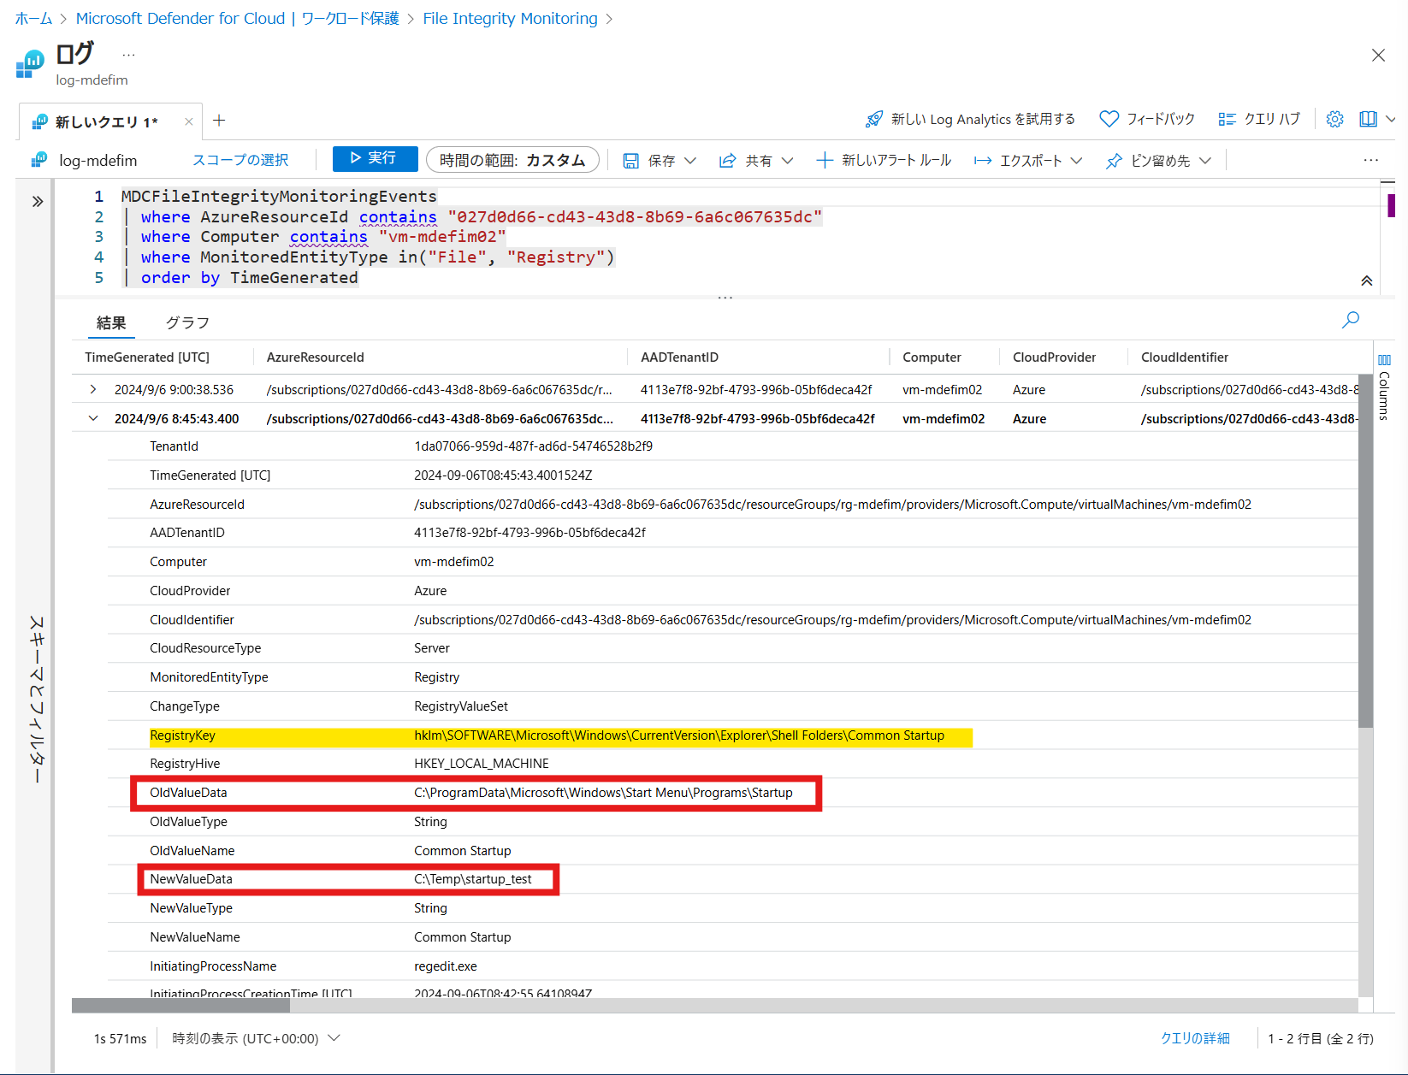Expand the エクスポート dropdown chevron
1408x1075 pixels.
(x=1076, y=161)
